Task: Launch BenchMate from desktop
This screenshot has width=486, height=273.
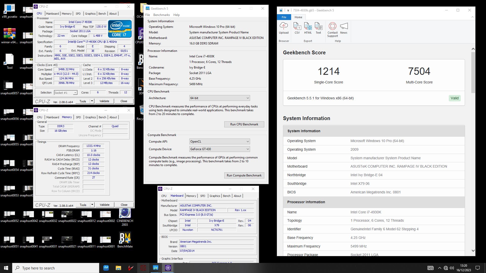Action: click(x=125, y=240)
